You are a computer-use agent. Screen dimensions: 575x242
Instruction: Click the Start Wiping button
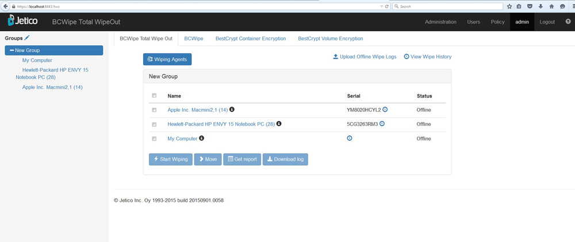(171, 159)
